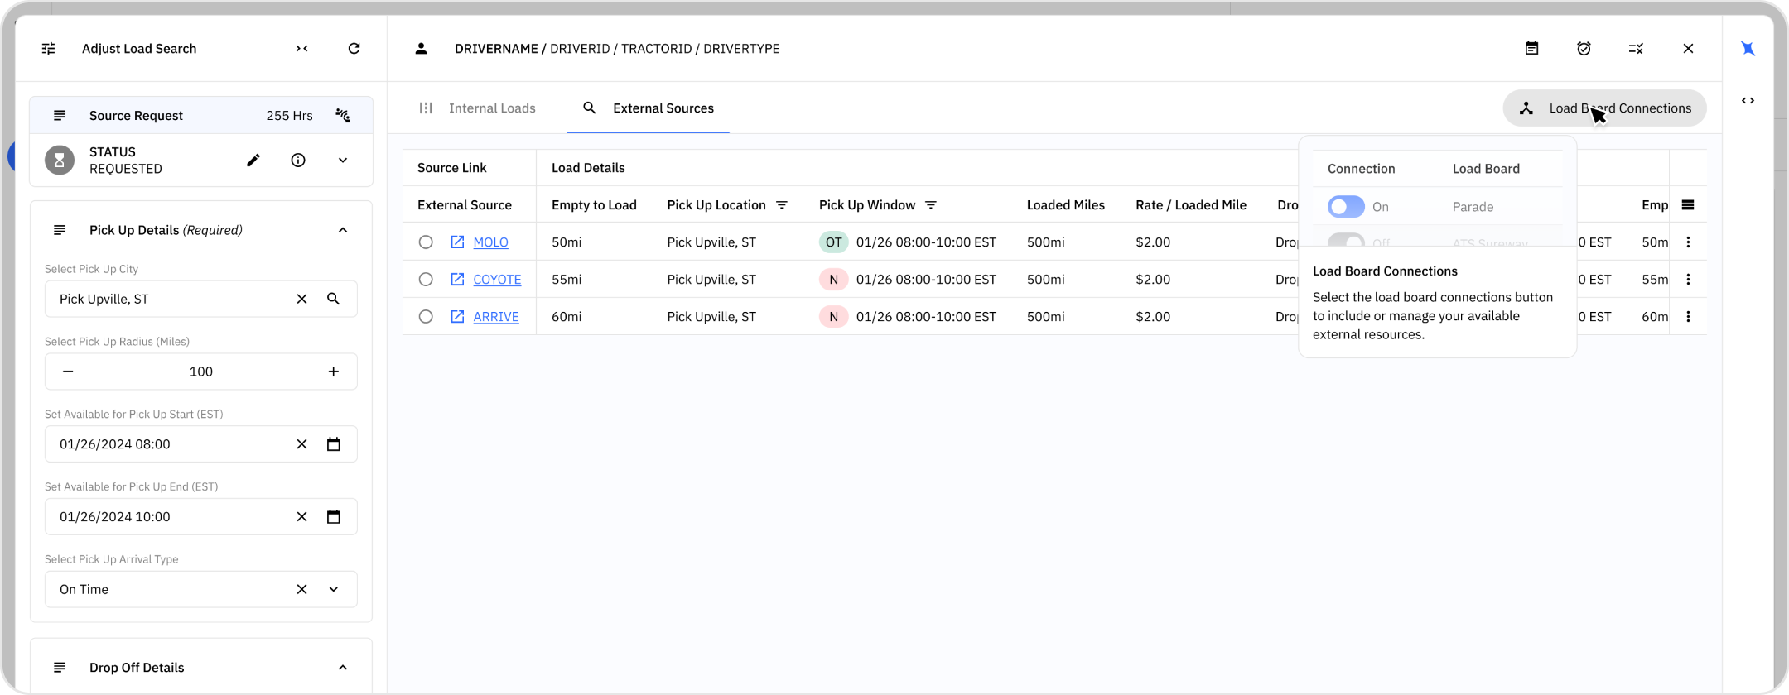The width and height of the screenshot is (1789, 695).
Task: Click the Pick Up Details list icon
Action: (x=60, y=230)
